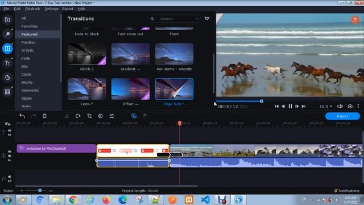Select the Parallax category

[28, 42]
